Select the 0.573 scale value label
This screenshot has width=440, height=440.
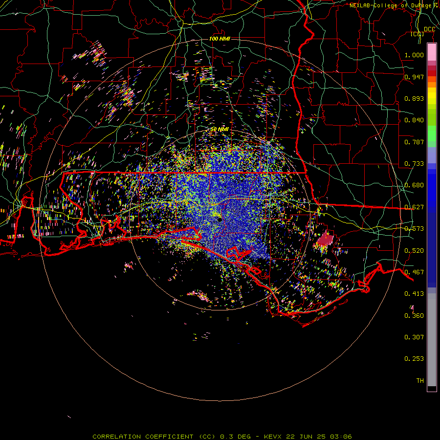click(414, 229)
